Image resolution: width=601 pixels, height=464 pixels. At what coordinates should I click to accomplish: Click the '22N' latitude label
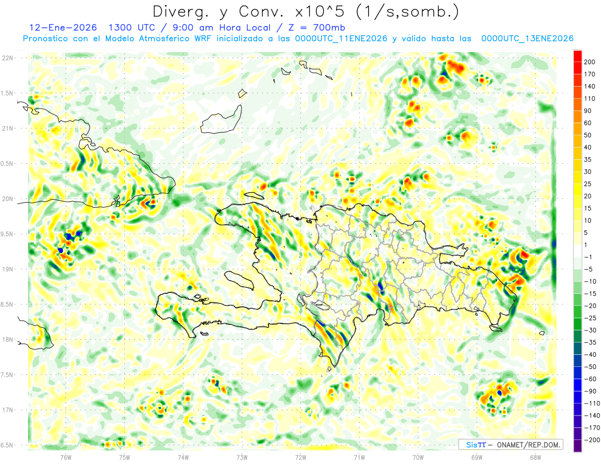click(7, 58)
